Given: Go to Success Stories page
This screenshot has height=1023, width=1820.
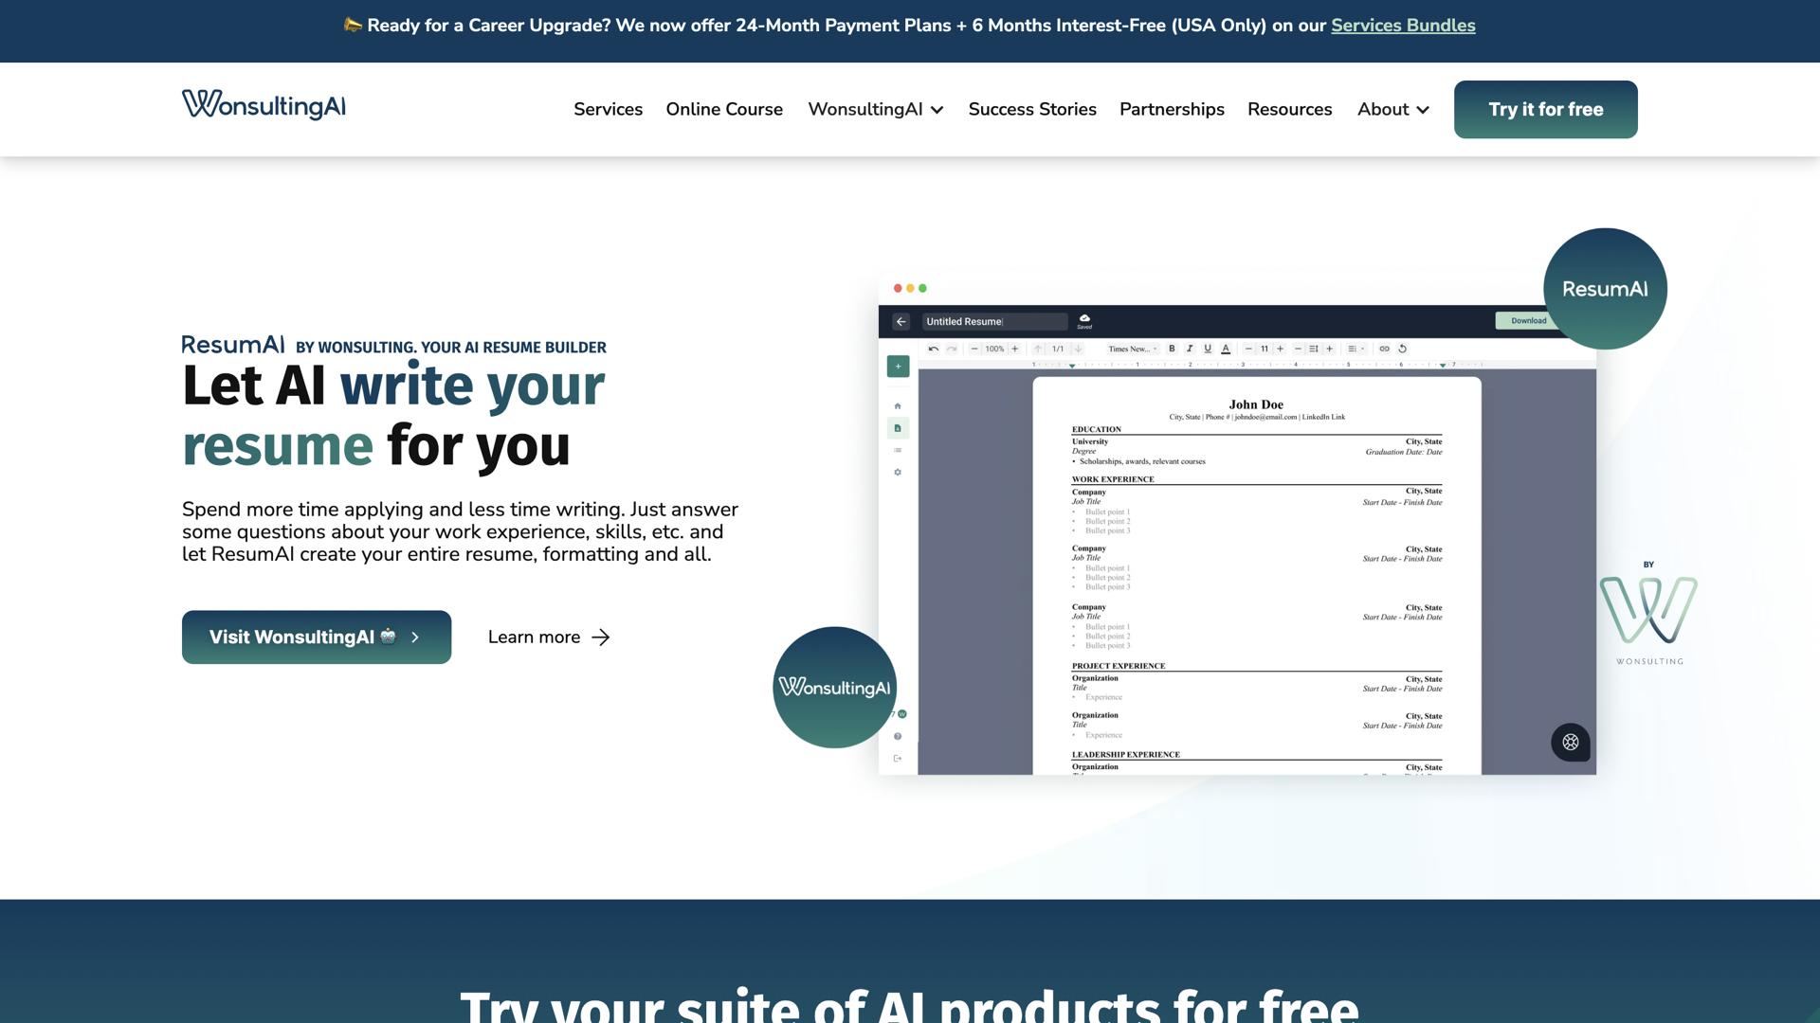Looking at the screenshot, I should [1032, 110].
